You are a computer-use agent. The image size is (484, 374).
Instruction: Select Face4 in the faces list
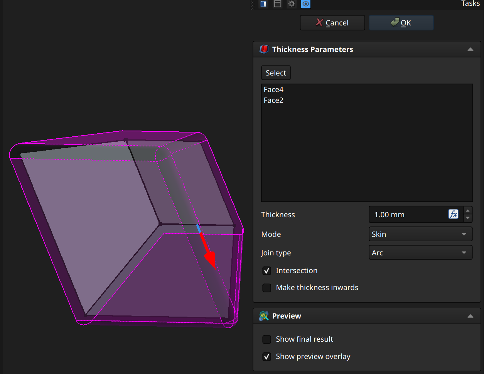tap(274, 89)
